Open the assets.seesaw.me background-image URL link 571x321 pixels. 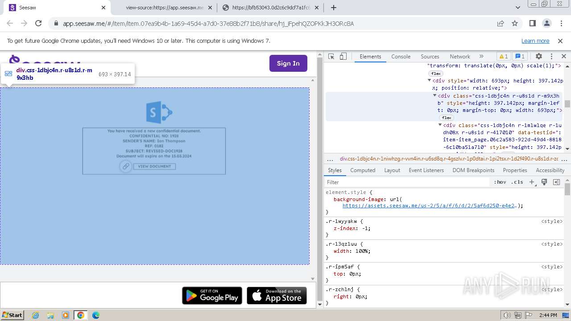(429, 206)
